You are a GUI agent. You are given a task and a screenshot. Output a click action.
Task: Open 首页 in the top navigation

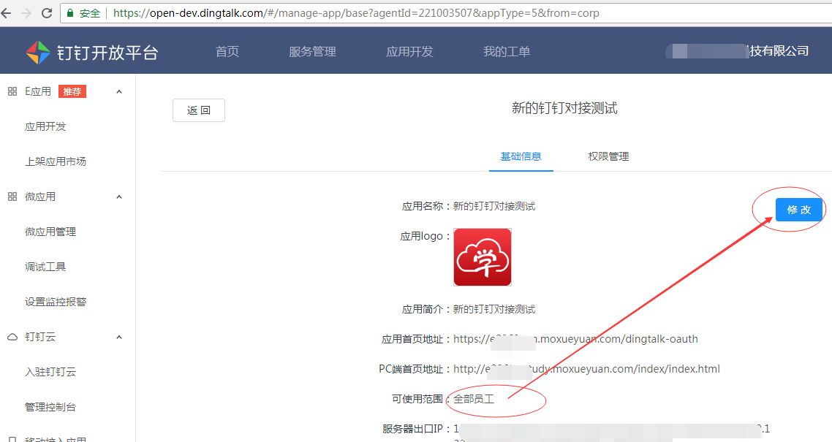point(227,51)
